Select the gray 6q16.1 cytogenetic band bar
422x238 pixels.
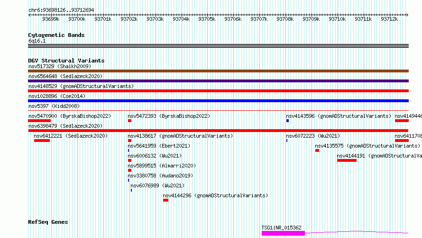(218, 46)
